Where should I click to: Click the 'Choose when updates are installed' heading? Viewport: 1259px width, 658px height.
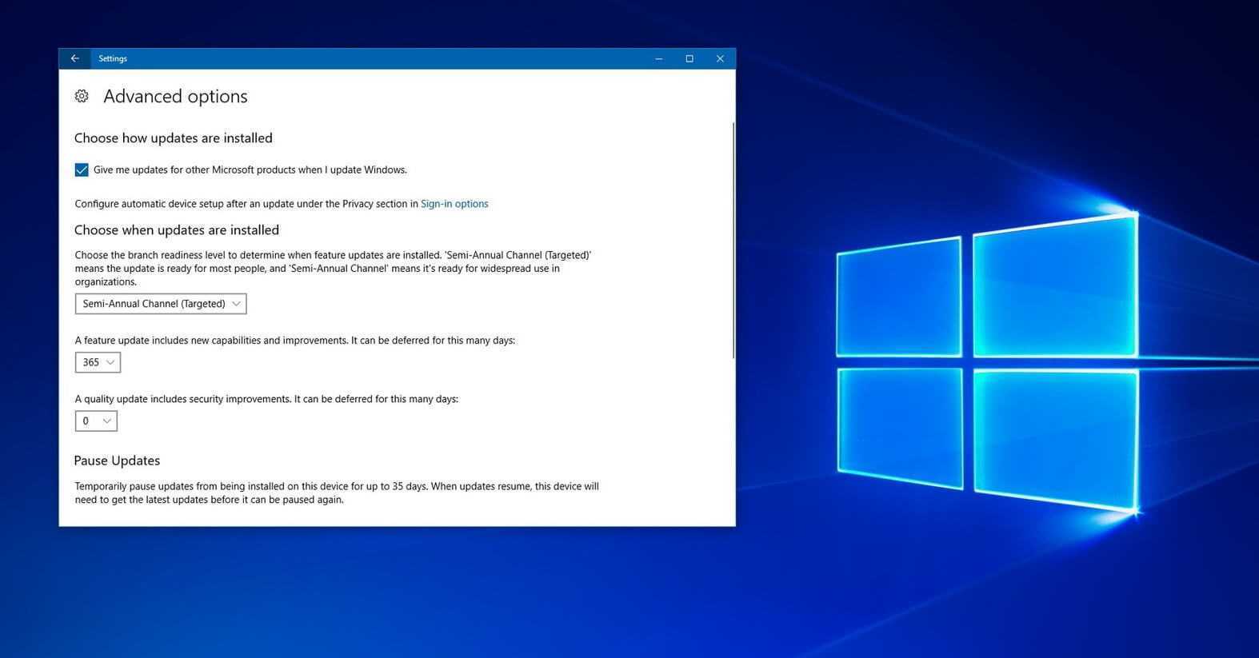click(x=177, y=230)
